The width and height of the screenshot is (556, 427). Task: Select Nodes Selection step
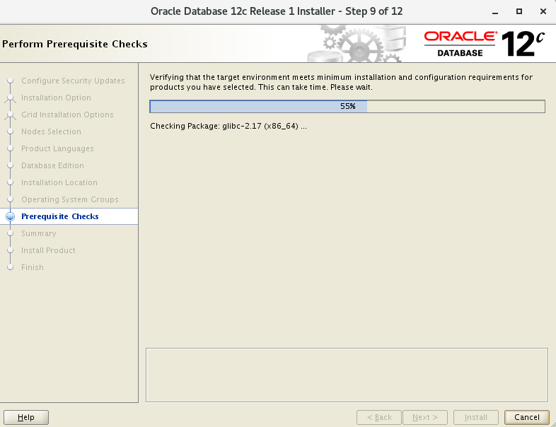[51, 131]
